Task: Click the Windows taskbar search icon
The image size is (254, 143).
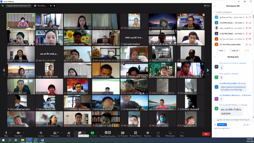Action: point(10,140)
